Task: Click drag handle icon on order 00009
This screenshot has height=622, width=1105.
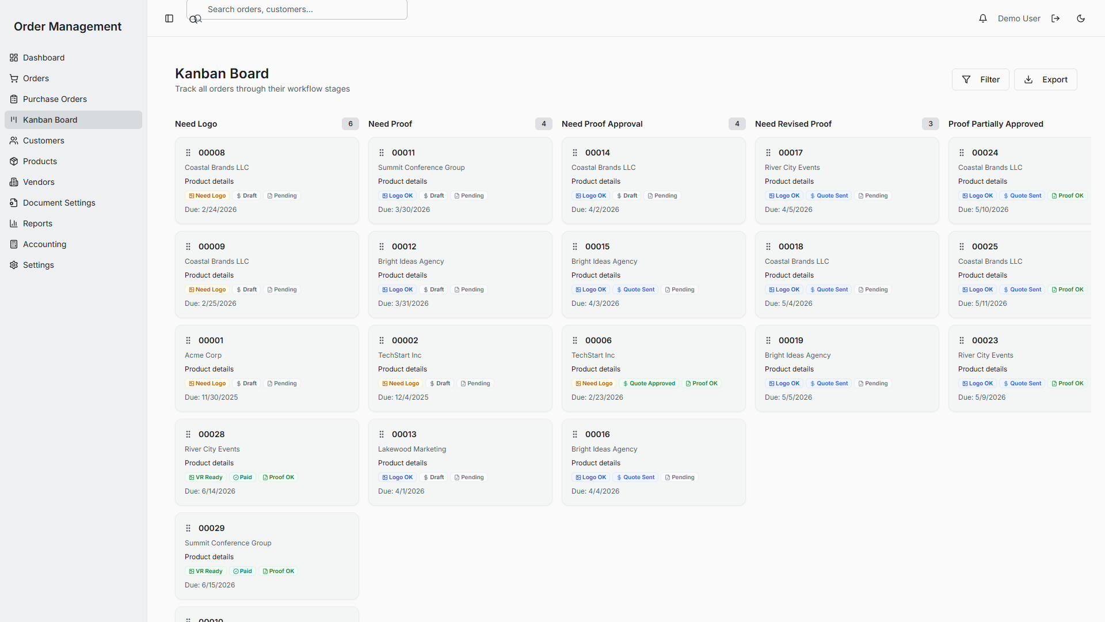Action: tap(188, 246)
